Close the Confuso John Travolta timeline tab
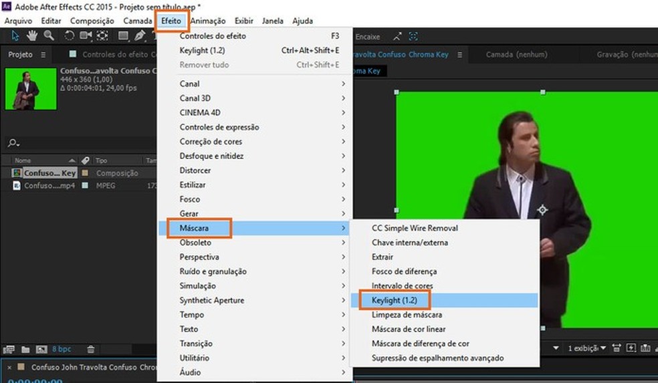The image size is (658, 383). point(8,367)
